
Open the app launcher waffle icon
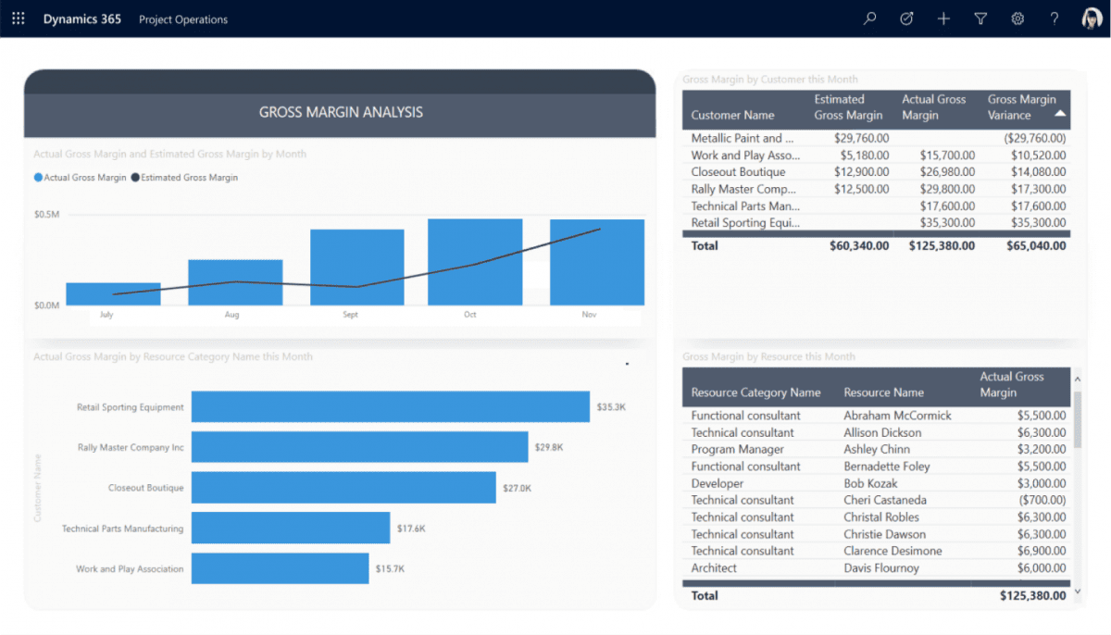tap(19, 19)
